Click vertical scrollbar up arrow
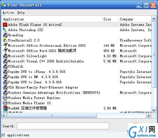158x138 pixels. [x=154, y=19]
